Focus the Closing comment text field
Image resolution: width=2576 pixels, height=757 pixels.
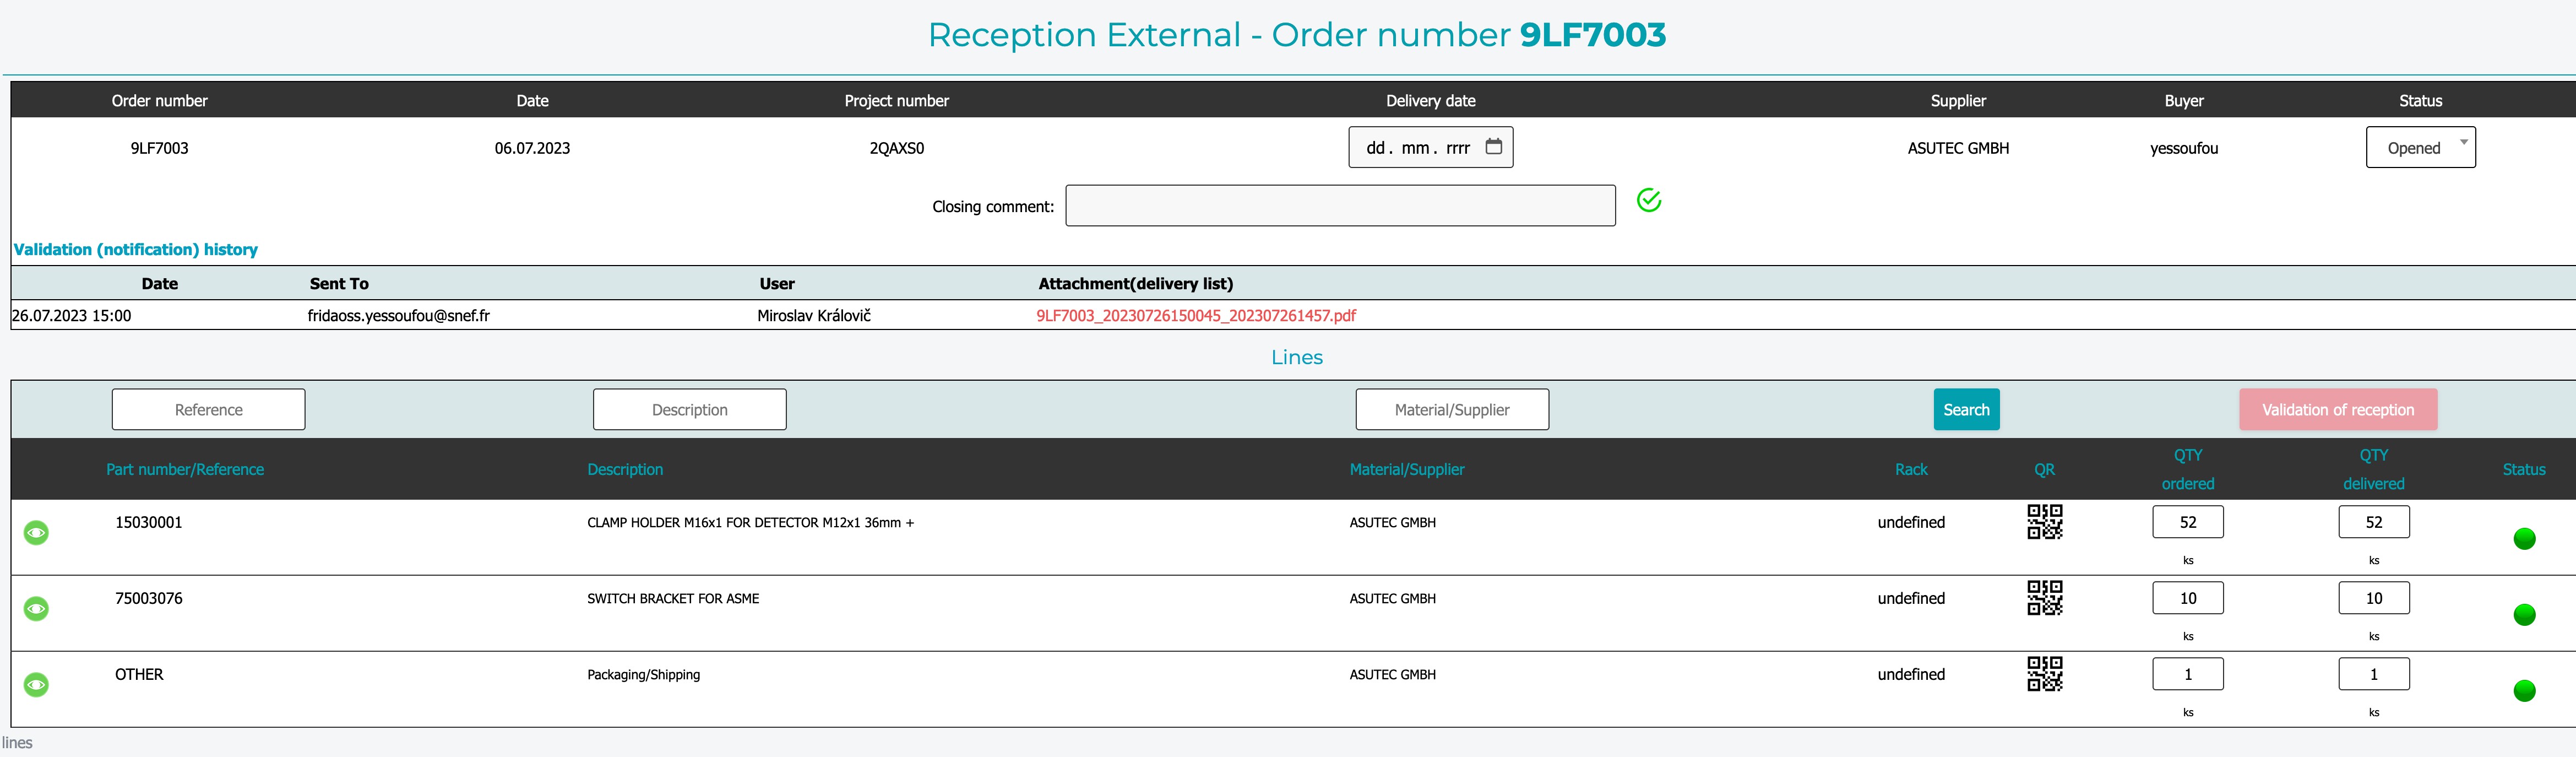point(1340,206)
